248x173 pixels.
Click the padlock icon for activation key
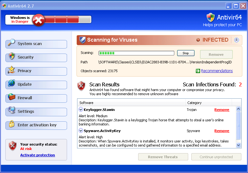coord(12,124)
